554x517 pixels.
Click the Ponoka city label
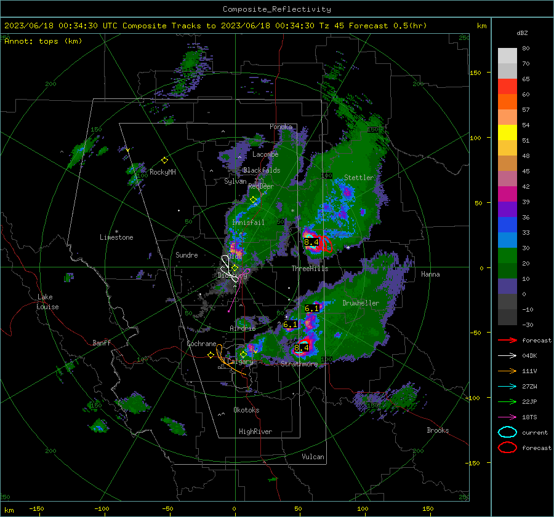281,127
